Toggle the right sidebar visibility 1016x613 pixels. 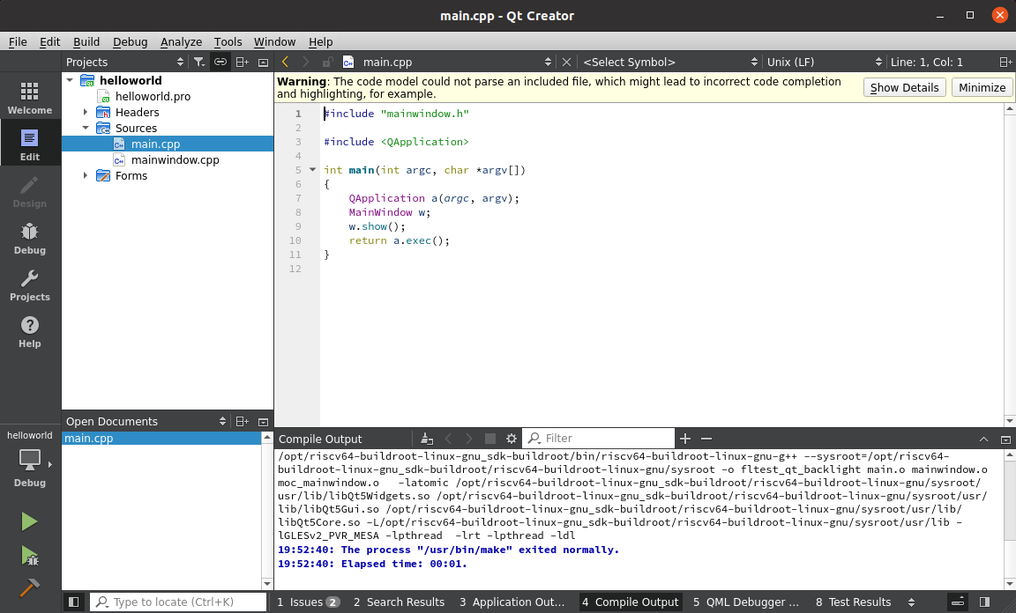pyautogui.click(x=984, y=602)
